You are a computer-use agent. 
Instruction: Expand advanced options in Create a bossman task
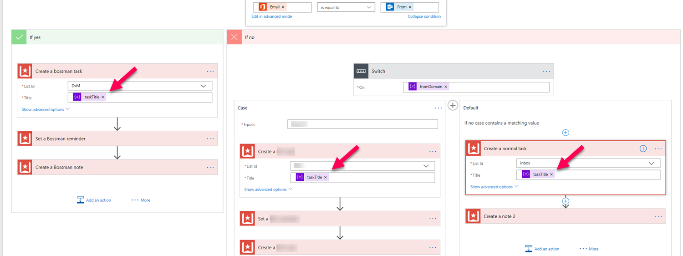tap(46, 109)
